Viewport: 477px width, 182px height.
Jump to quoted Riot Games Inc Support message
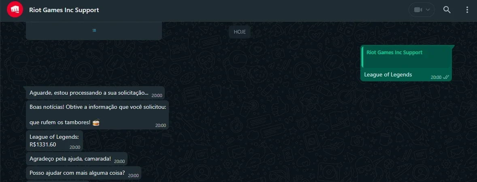[407, 57]
